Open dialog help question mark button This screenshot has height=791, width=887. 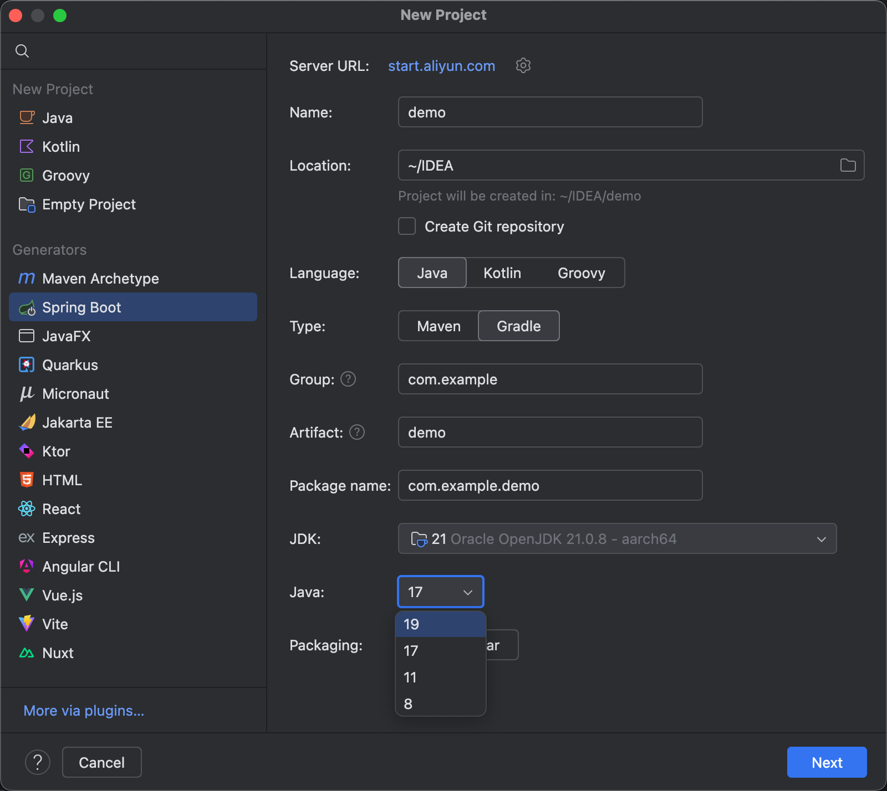point(38,762)
